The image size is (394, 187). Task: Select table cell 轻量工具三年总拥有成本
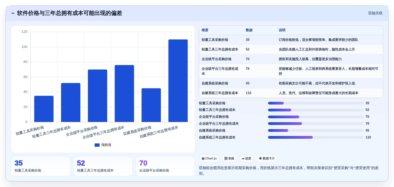(x=220, y=49)
